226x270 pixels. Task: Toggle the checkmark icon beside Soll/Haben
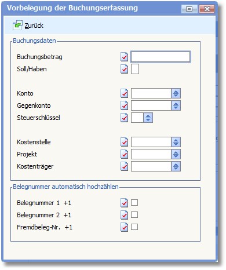(124, 69)
